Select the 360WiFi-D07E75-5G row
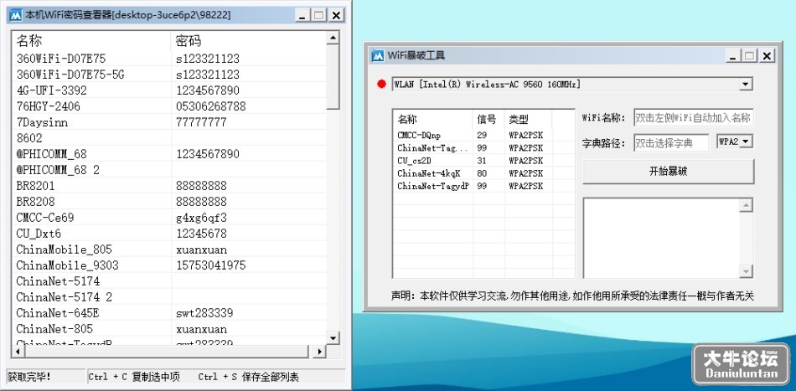The image size is (796, 391). point(169,75)
